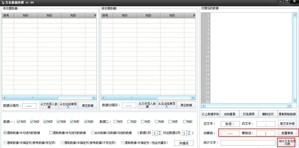Focus the 替换成 input field

coord(266,133)
